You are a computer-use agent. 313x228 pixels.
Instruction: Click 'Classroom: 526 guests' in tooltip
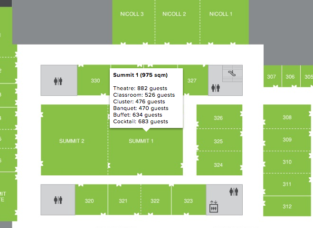144,95
